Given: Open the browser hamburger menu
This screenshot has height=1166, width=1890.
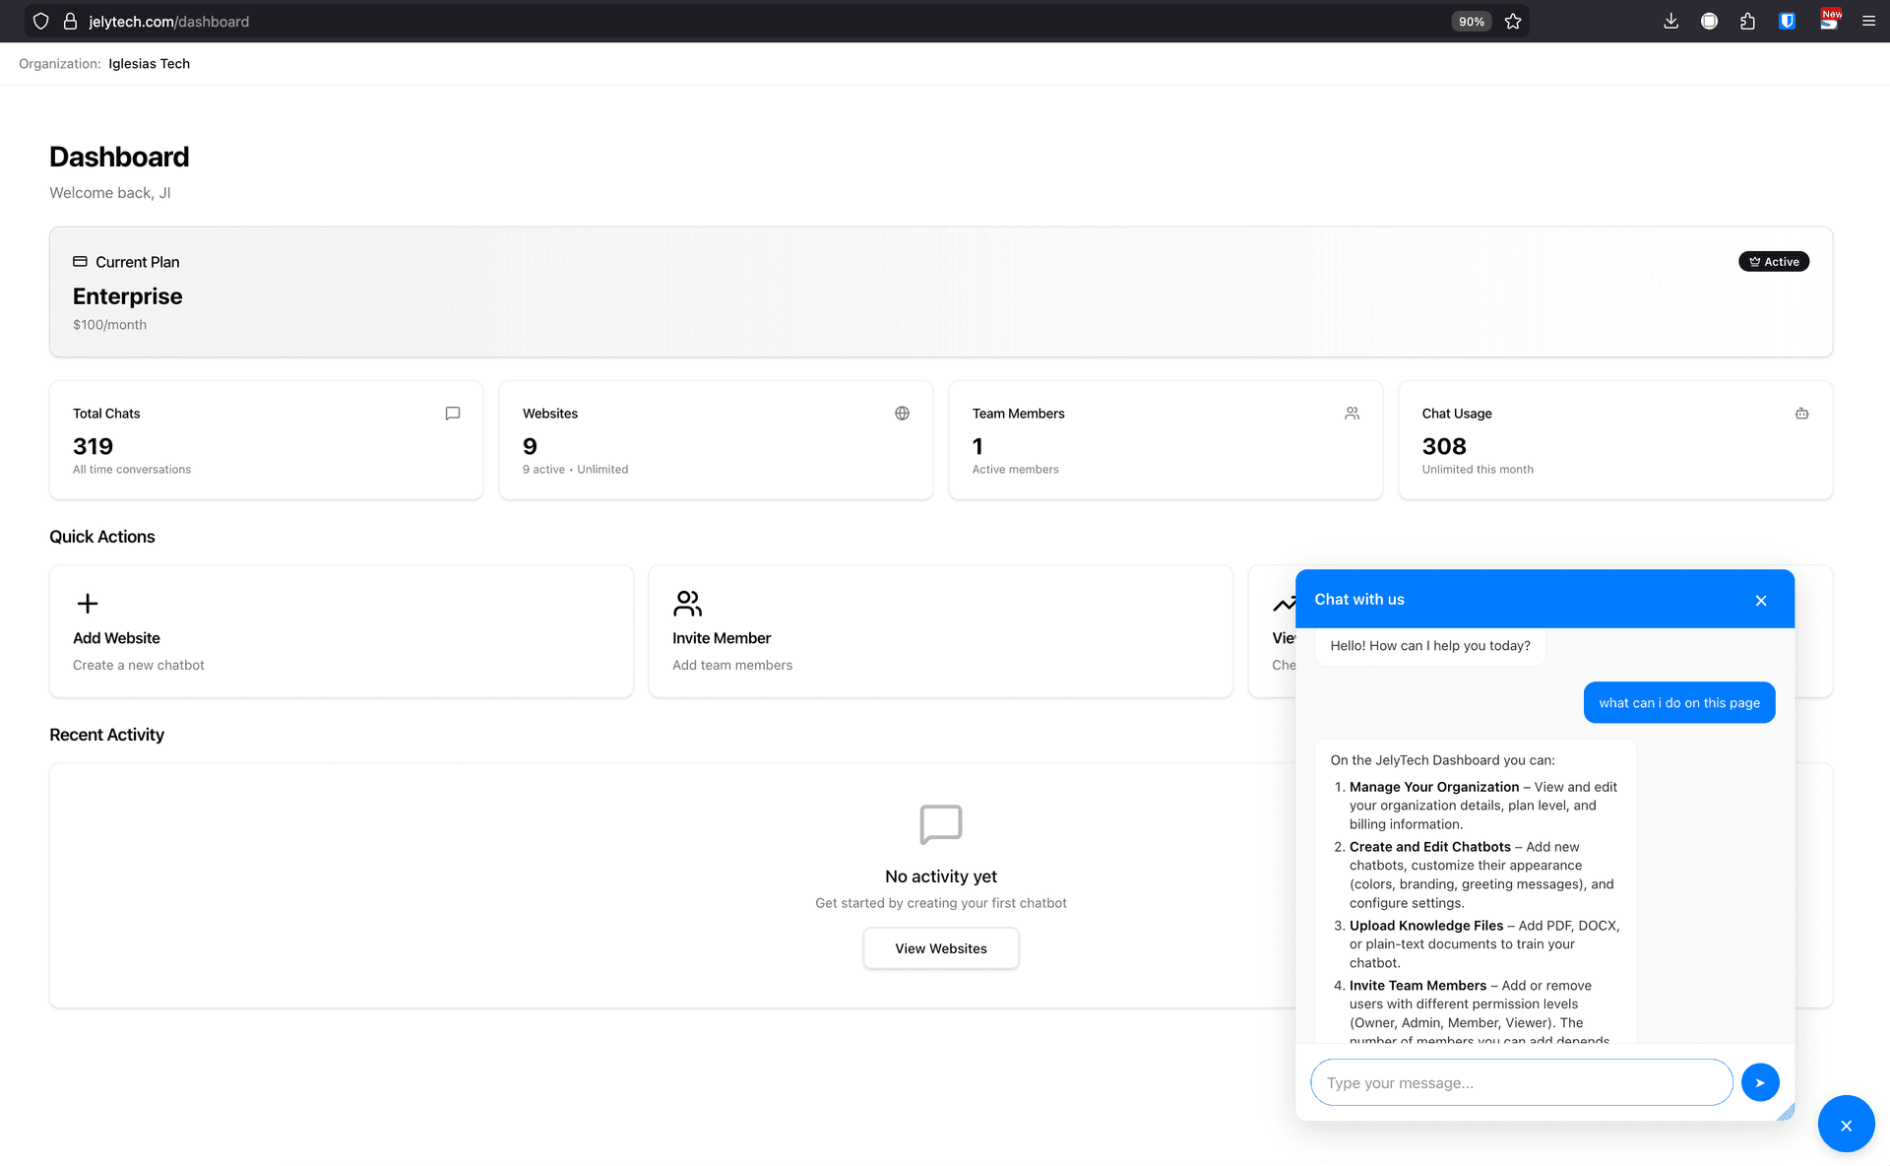Looking at the screenshot, I should (1868, 21).
